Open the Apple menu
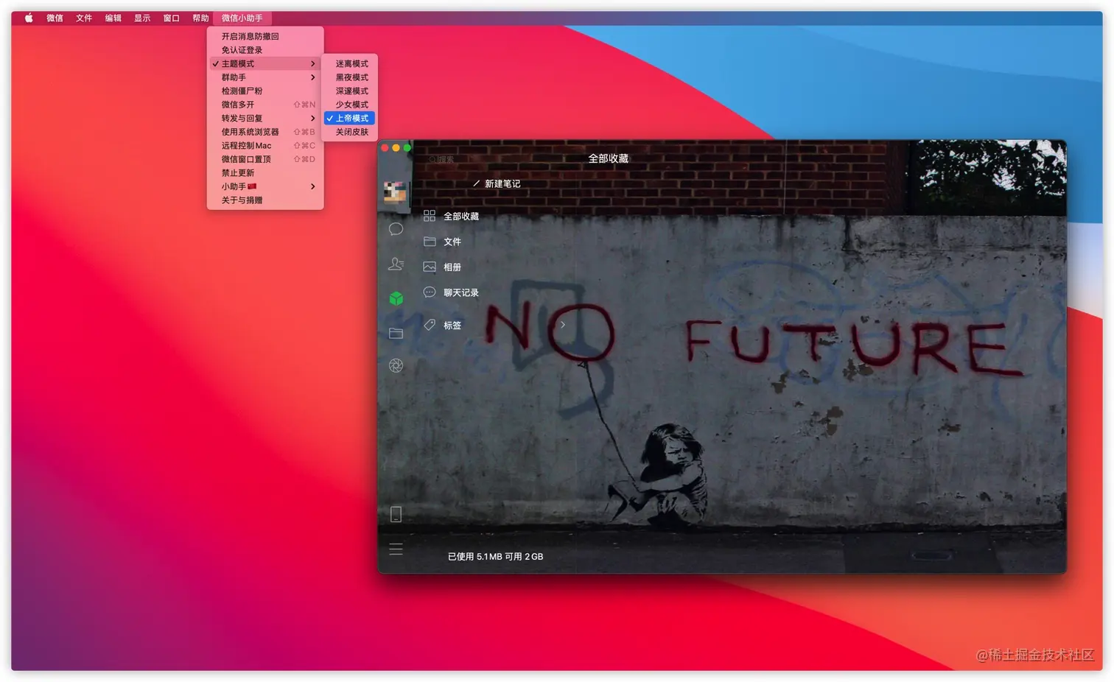The image size is (1114, 682). coord(29,18)
